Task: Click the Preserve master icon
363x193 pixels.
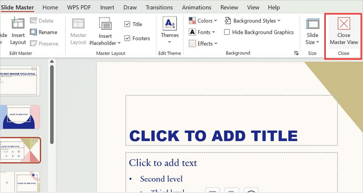Action: (x=33, y=44)
